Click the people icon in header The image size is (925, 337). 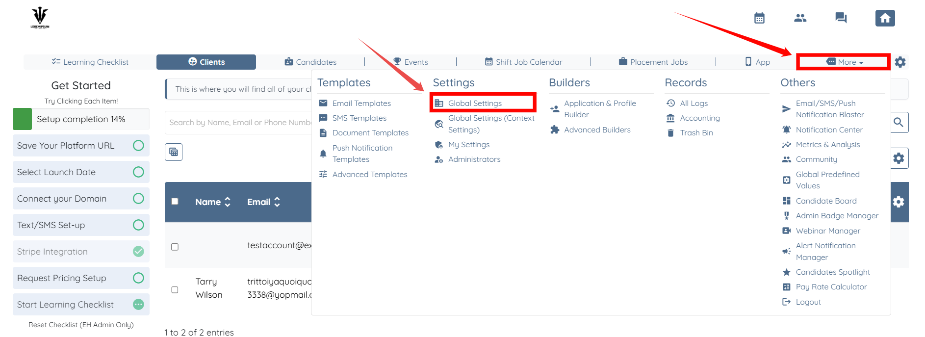click(x=800, y=18)
